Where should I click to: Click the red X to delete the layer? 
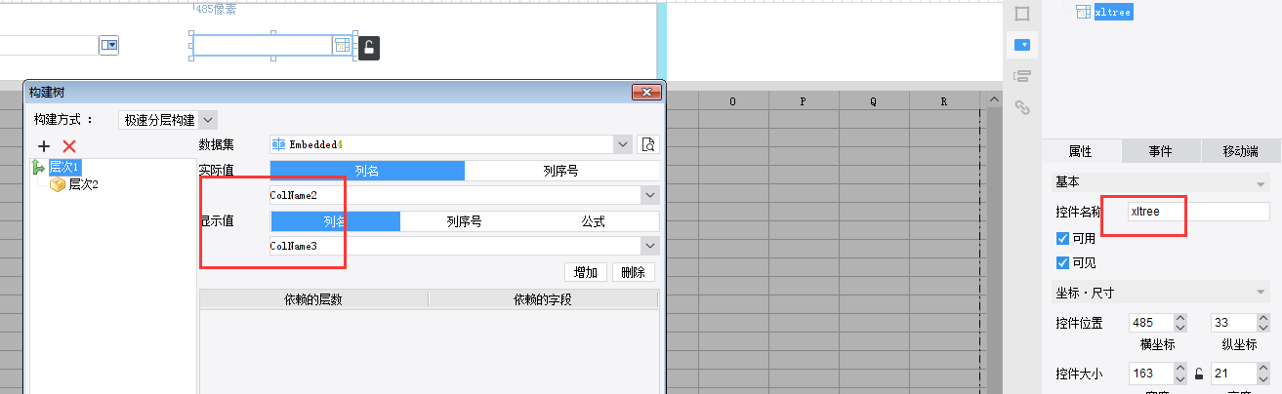[69, 145]
